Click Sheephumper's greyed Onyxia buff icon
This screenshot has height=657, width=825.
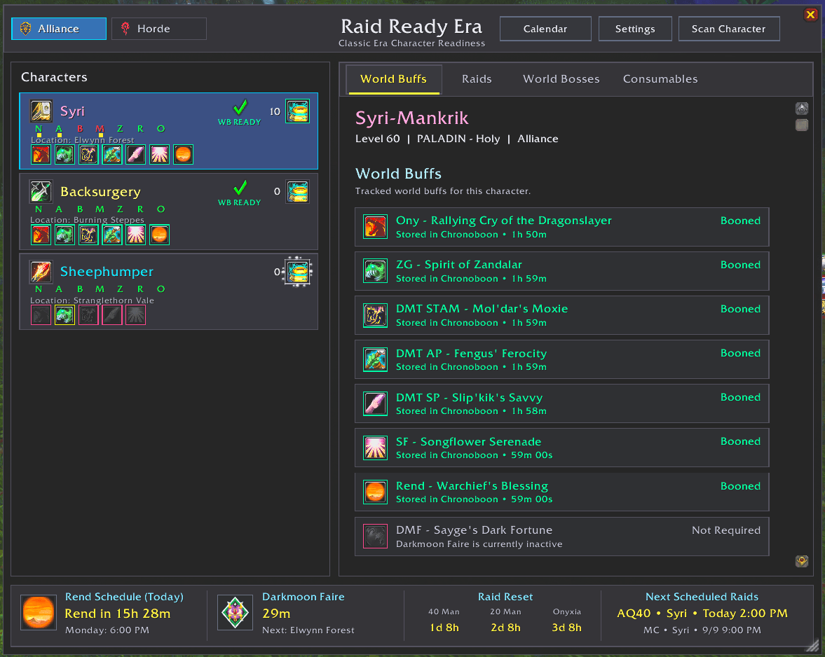click(41, 314)
